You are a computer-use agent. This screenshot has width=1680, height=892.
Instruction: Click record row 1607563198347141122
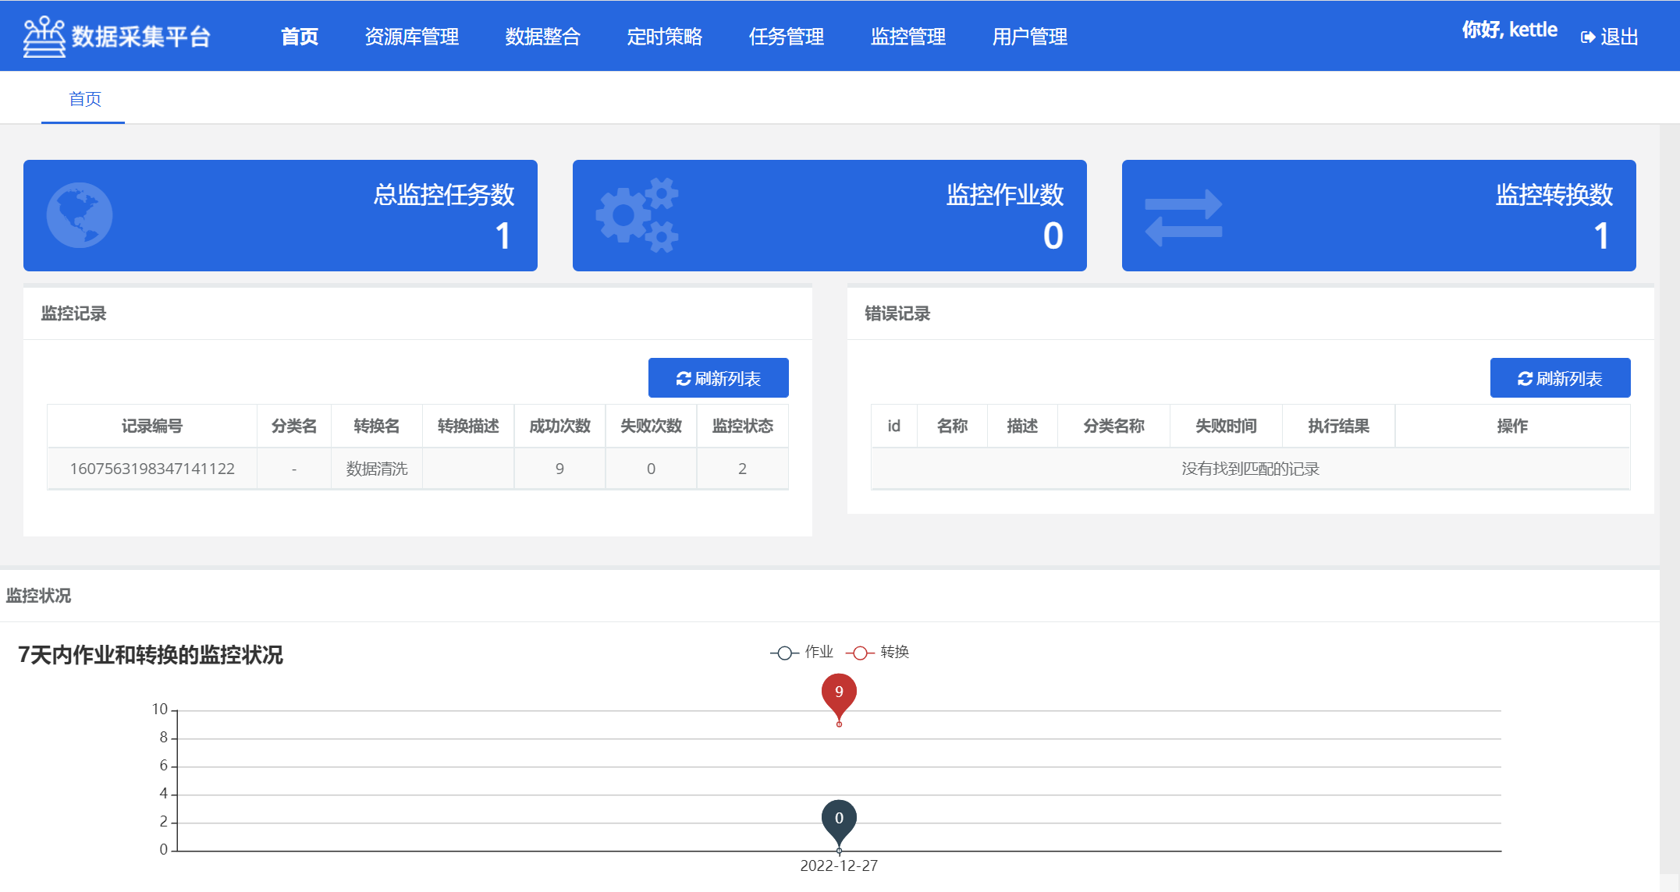click(x=152, y=469)
